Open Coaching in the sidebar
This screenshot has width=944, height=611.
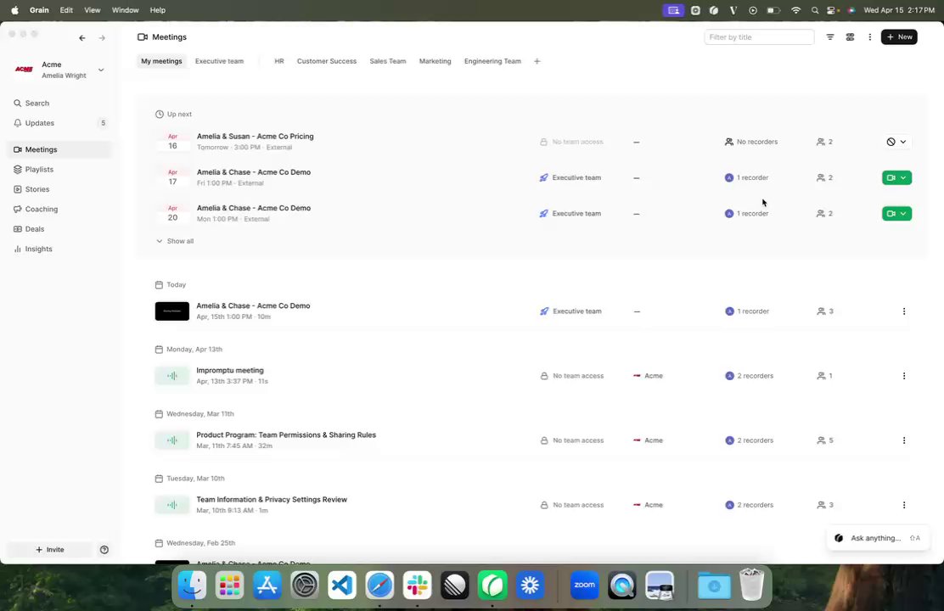pos(59,209)
